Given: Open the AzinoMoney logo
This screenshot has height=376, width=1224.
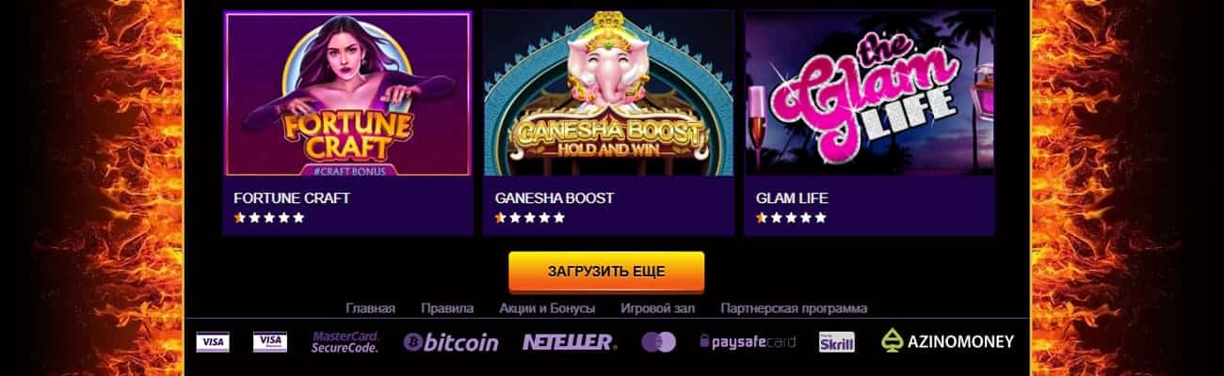Looking at the screenshot, I should (948, 340).
